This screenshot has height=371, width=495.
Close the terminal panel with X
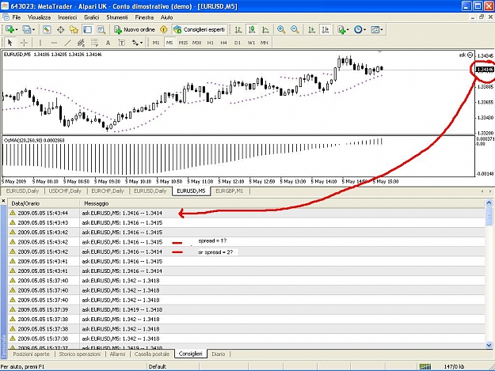[3, 200]
